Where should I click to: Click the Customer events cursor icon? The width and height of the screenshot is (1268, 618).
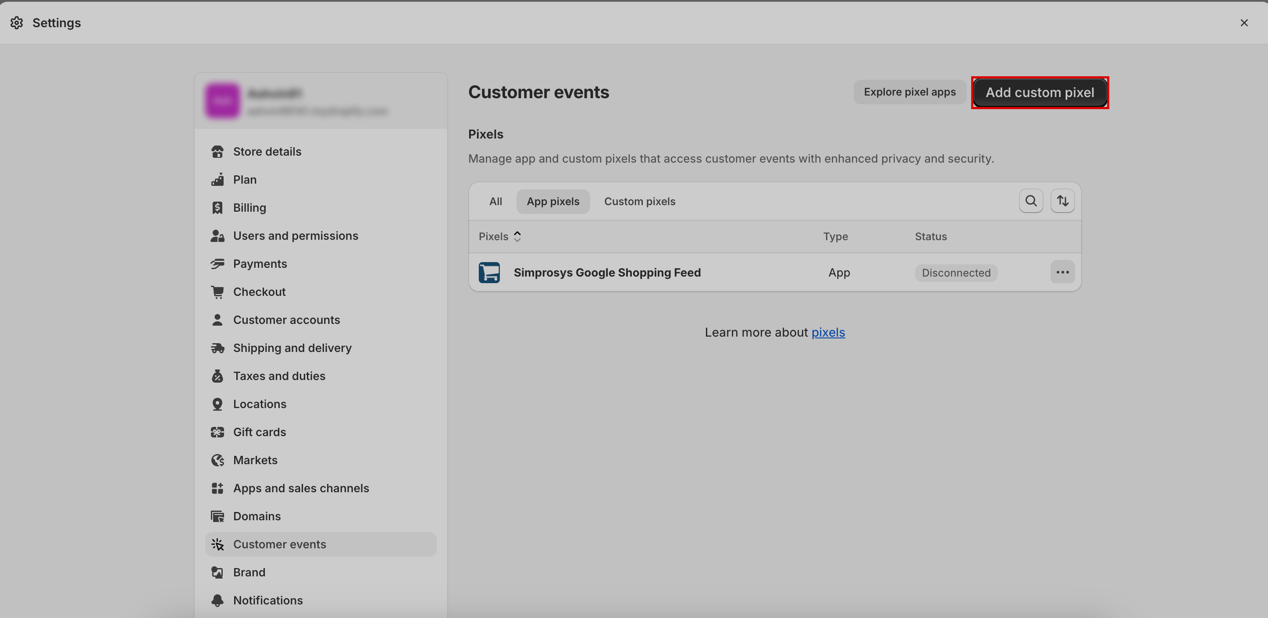[x=217, y=544]
